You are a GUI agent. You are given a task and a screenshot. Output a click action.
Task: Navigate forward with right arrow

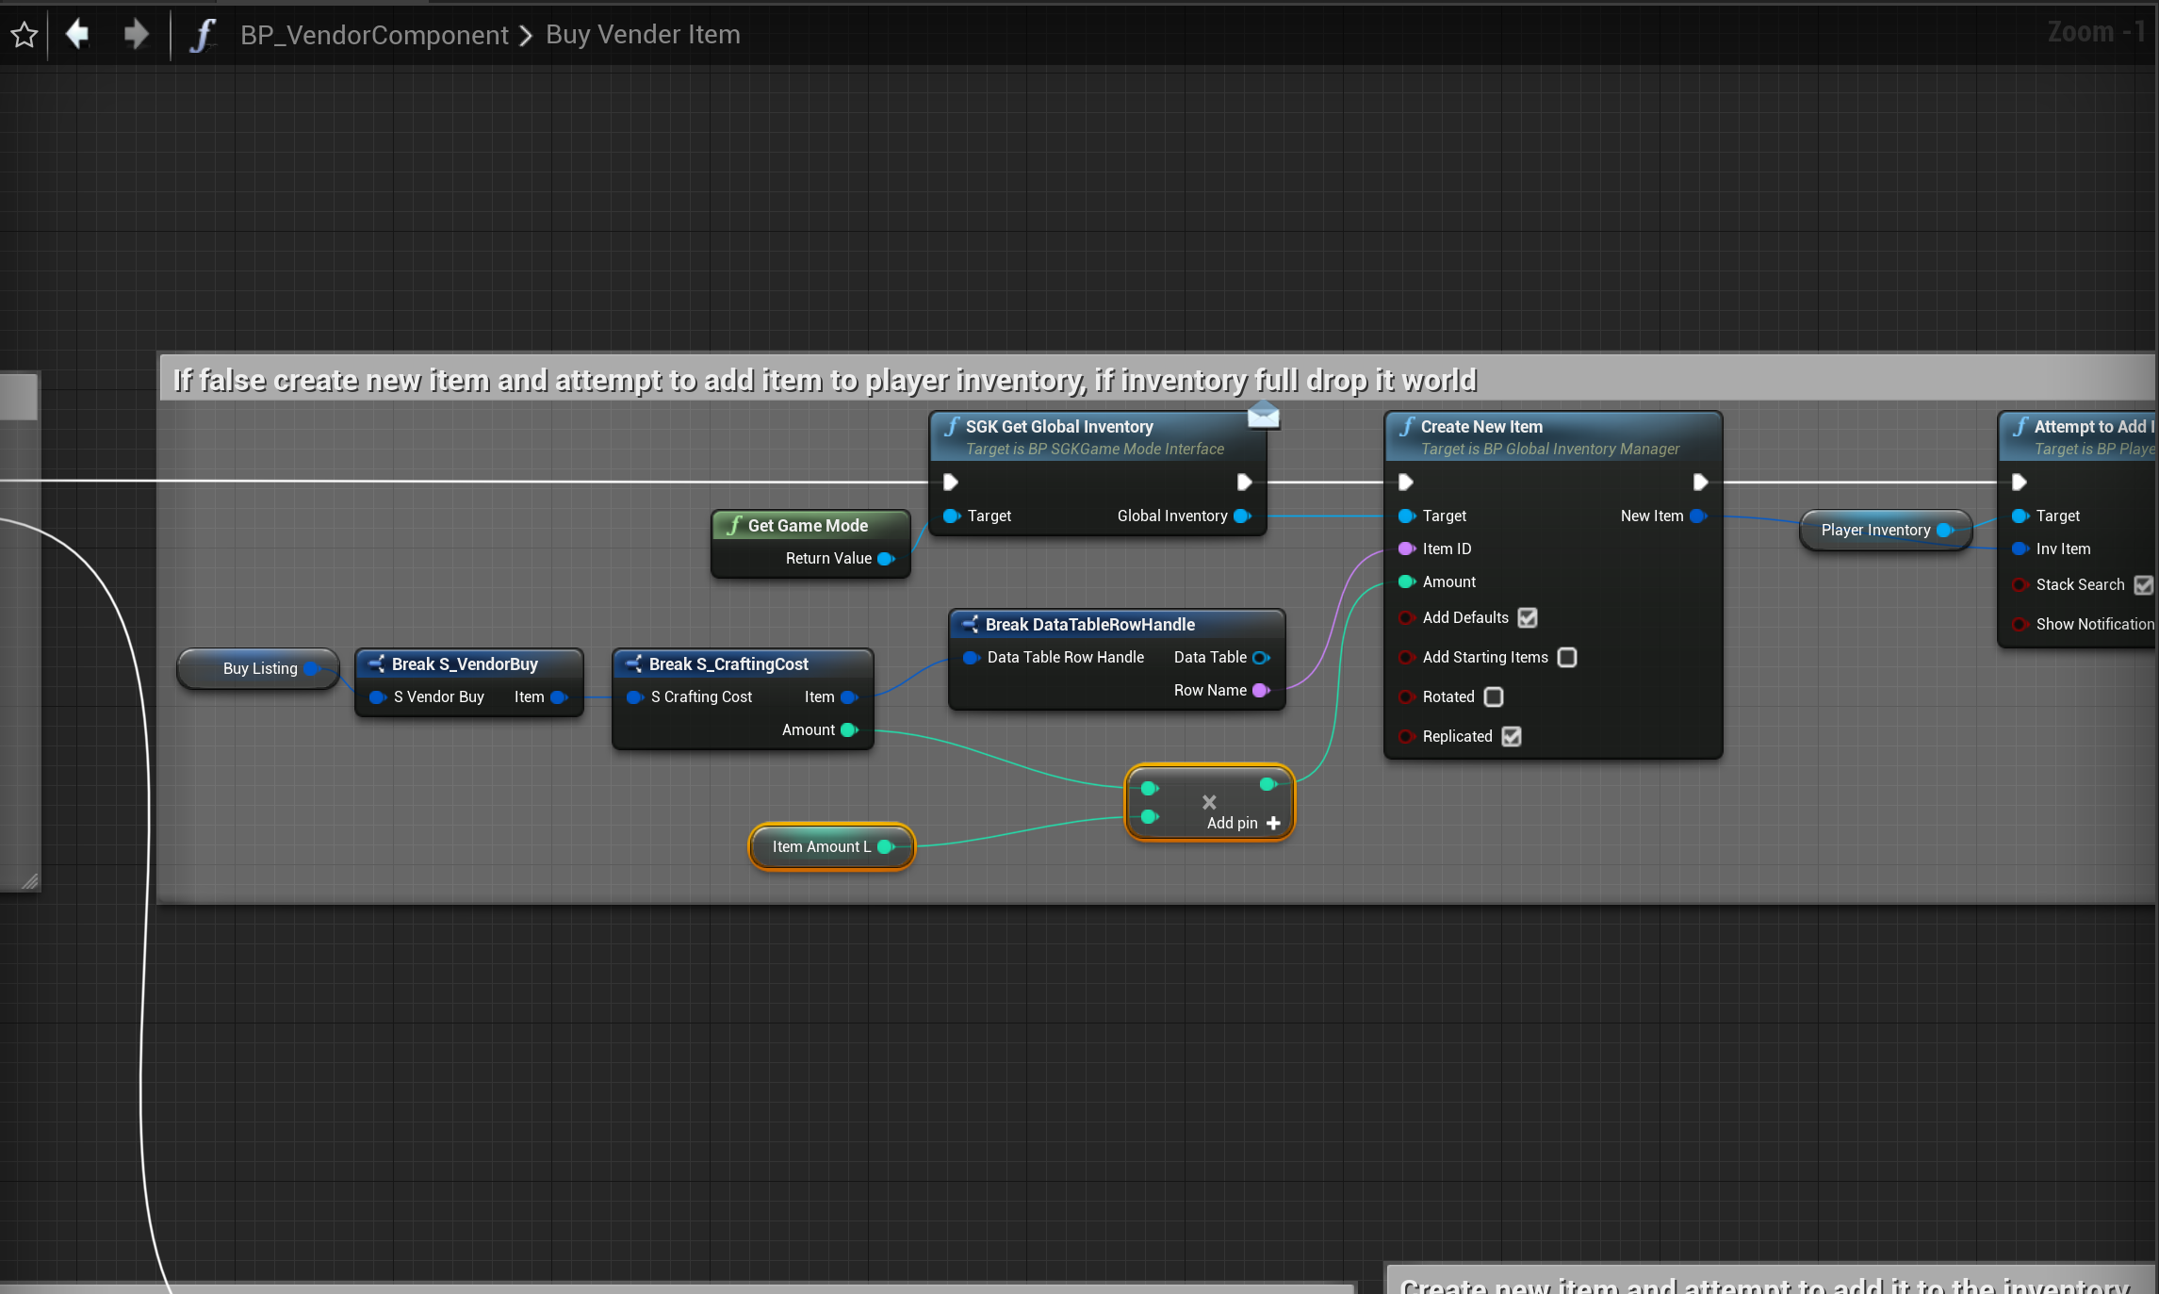137,35
